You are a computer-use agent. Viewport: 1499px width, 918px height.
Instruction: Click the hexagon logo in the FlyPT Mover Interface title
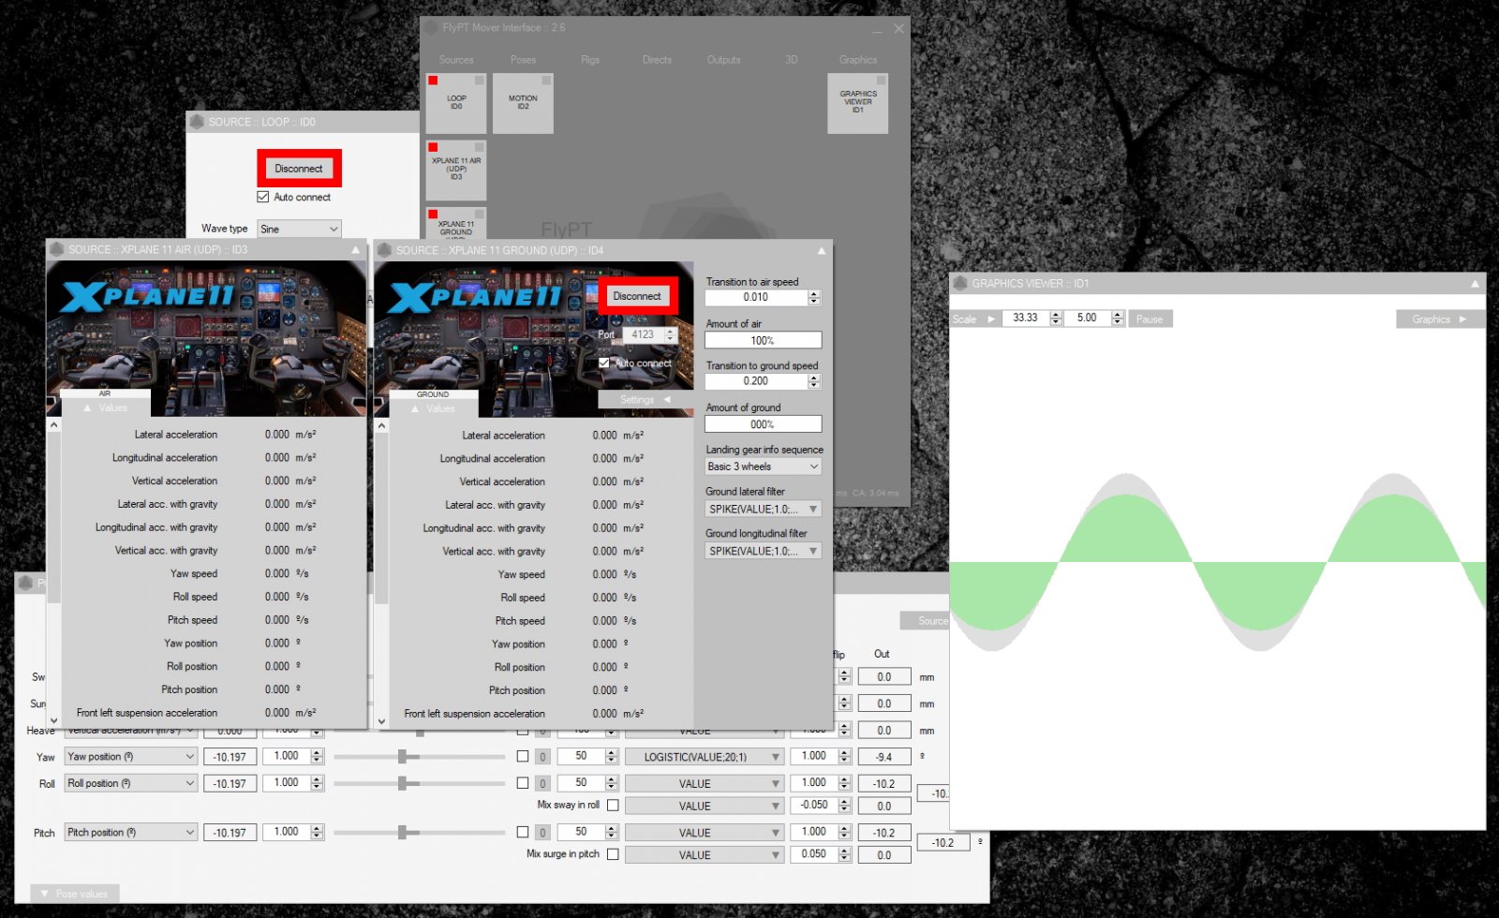(x=431, y=28)
